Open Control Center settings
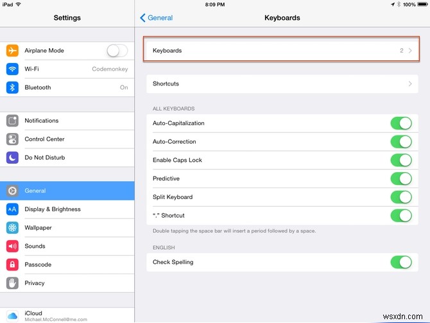This screenshot has width=430, height=323. (x=67, y=139)
